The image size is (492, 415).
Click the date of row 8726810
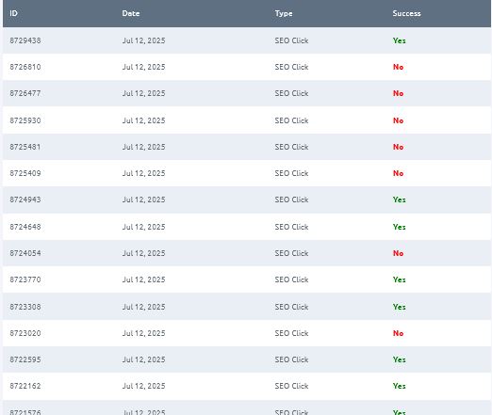[x=143, y=67]
